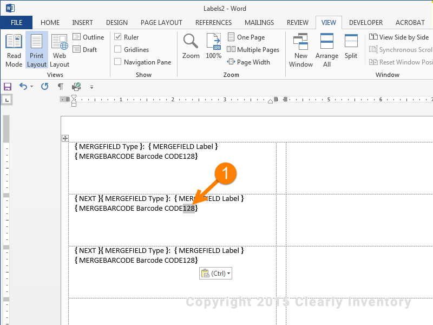Viewport: 433px width, 325px height.
Task: Go to the PAGE LAYOUT tab
Action: pos(161,22)
